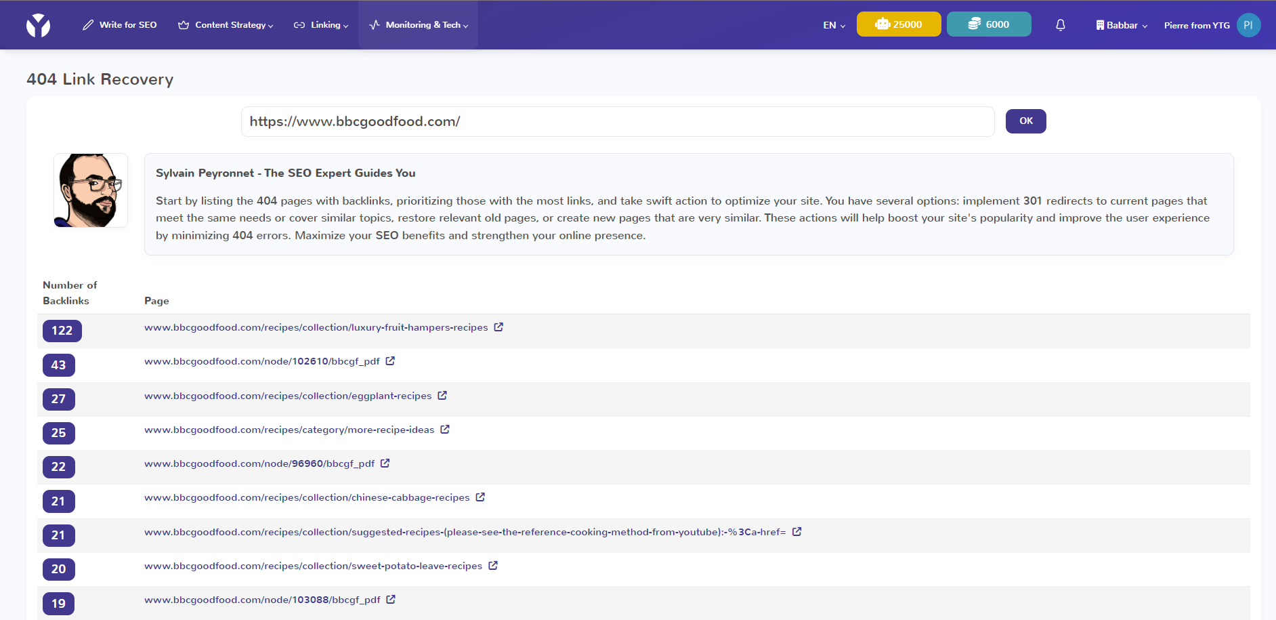Open external icon for chinese-cabbage-recipes
Screen dimensions: 1276x620
coord(480,497)
